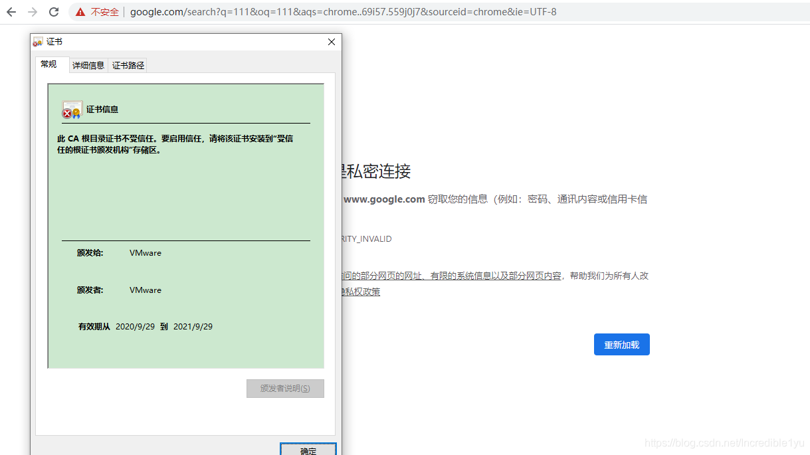Image resolution: width=810 pixels, height=455 pixels.
Task: Click the 不安全 security label
Action: tap(105, 12)
